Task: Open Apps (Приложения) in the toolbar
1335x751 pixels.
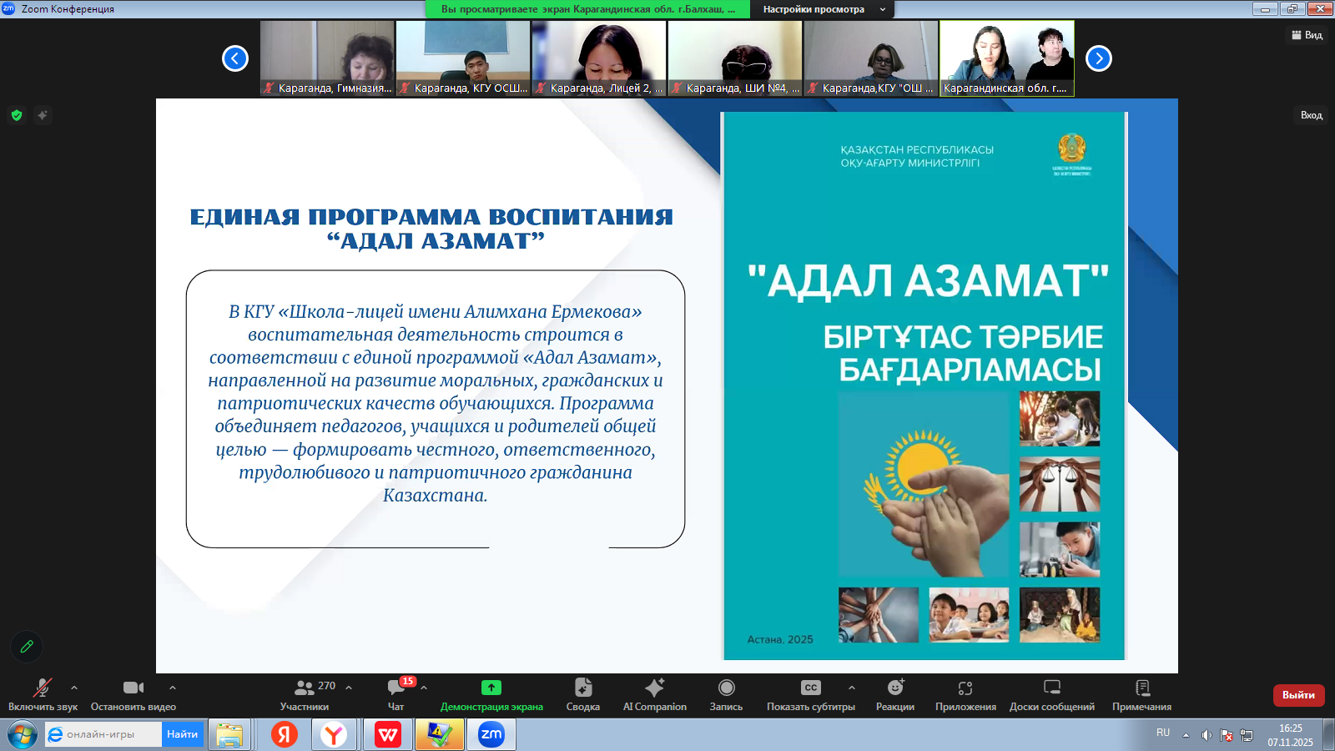Action: (965, 693)
